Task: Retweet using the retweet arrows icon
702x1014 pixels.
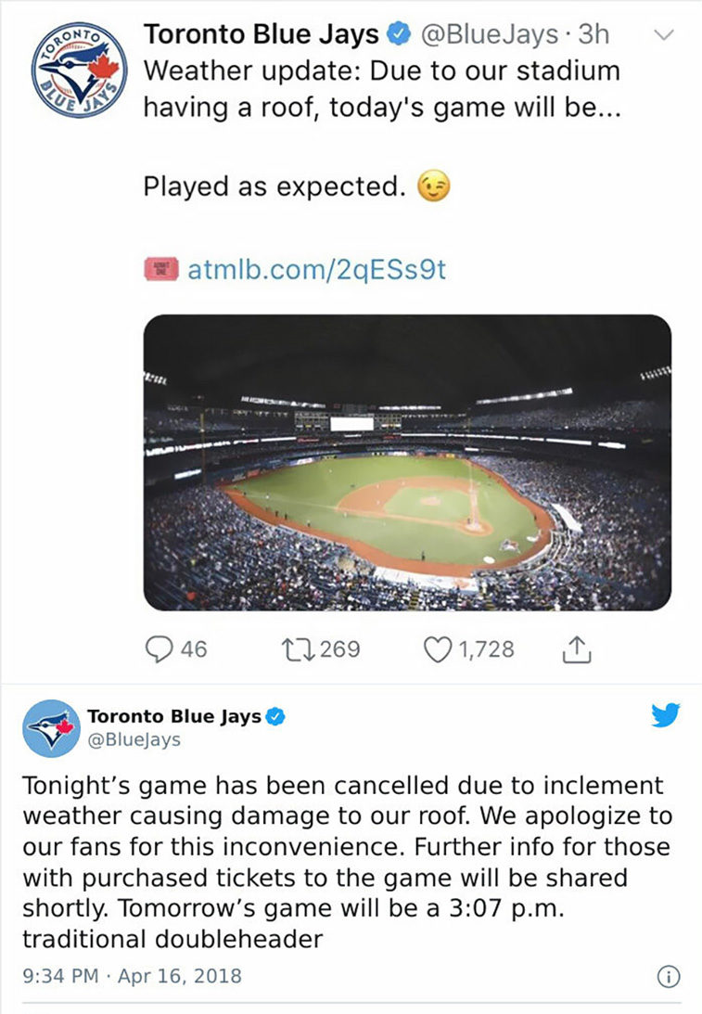Action: (298, 649)
